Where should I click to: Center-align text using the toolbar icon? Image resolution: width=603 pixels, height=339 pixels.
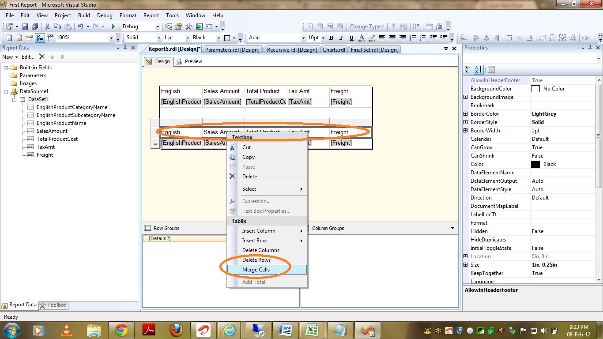pos(392,38)
